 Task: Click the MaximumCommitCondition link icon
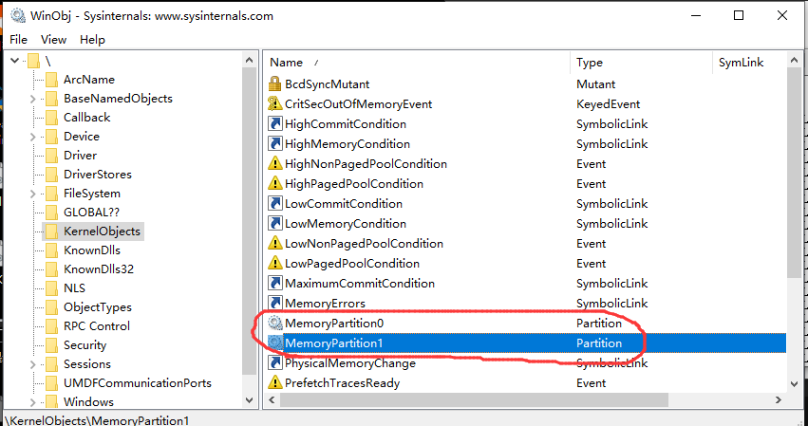point(276,284)
